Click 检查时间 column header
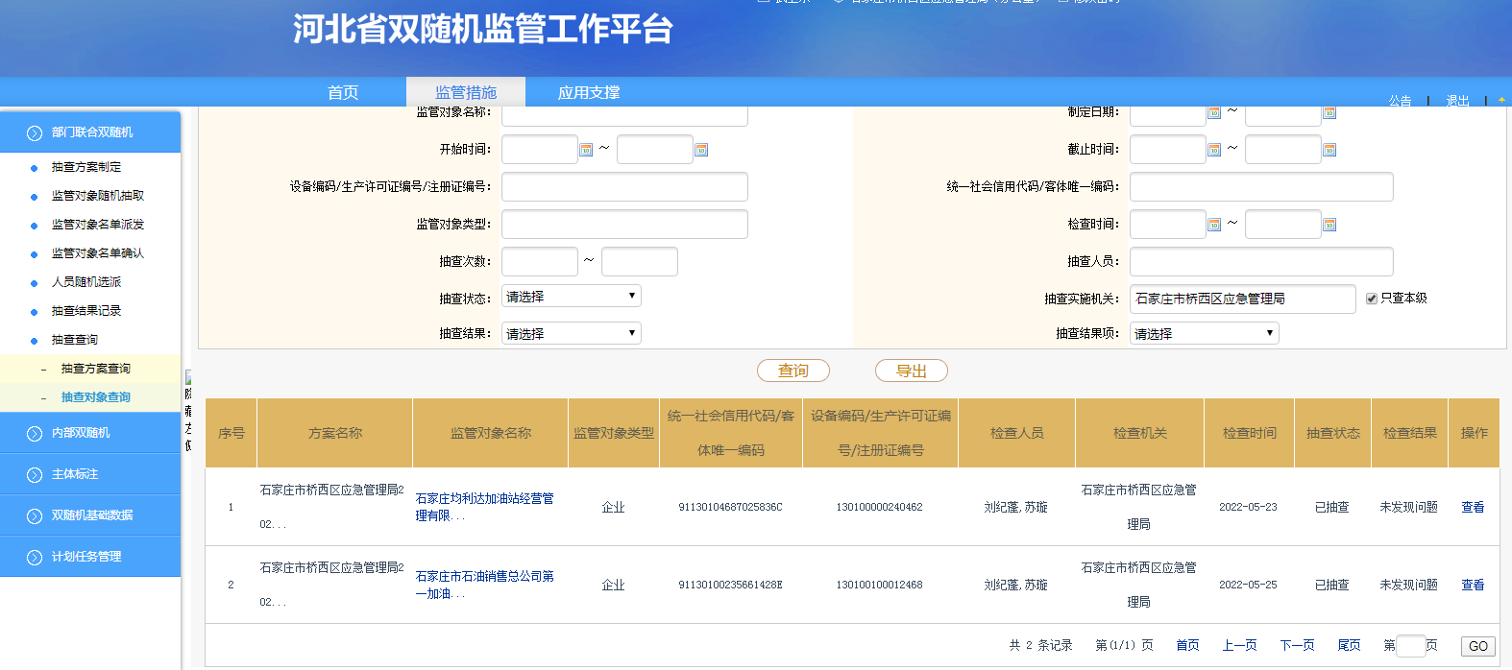This screenshot has width=1512, height=670. (x=1250, y=433)
